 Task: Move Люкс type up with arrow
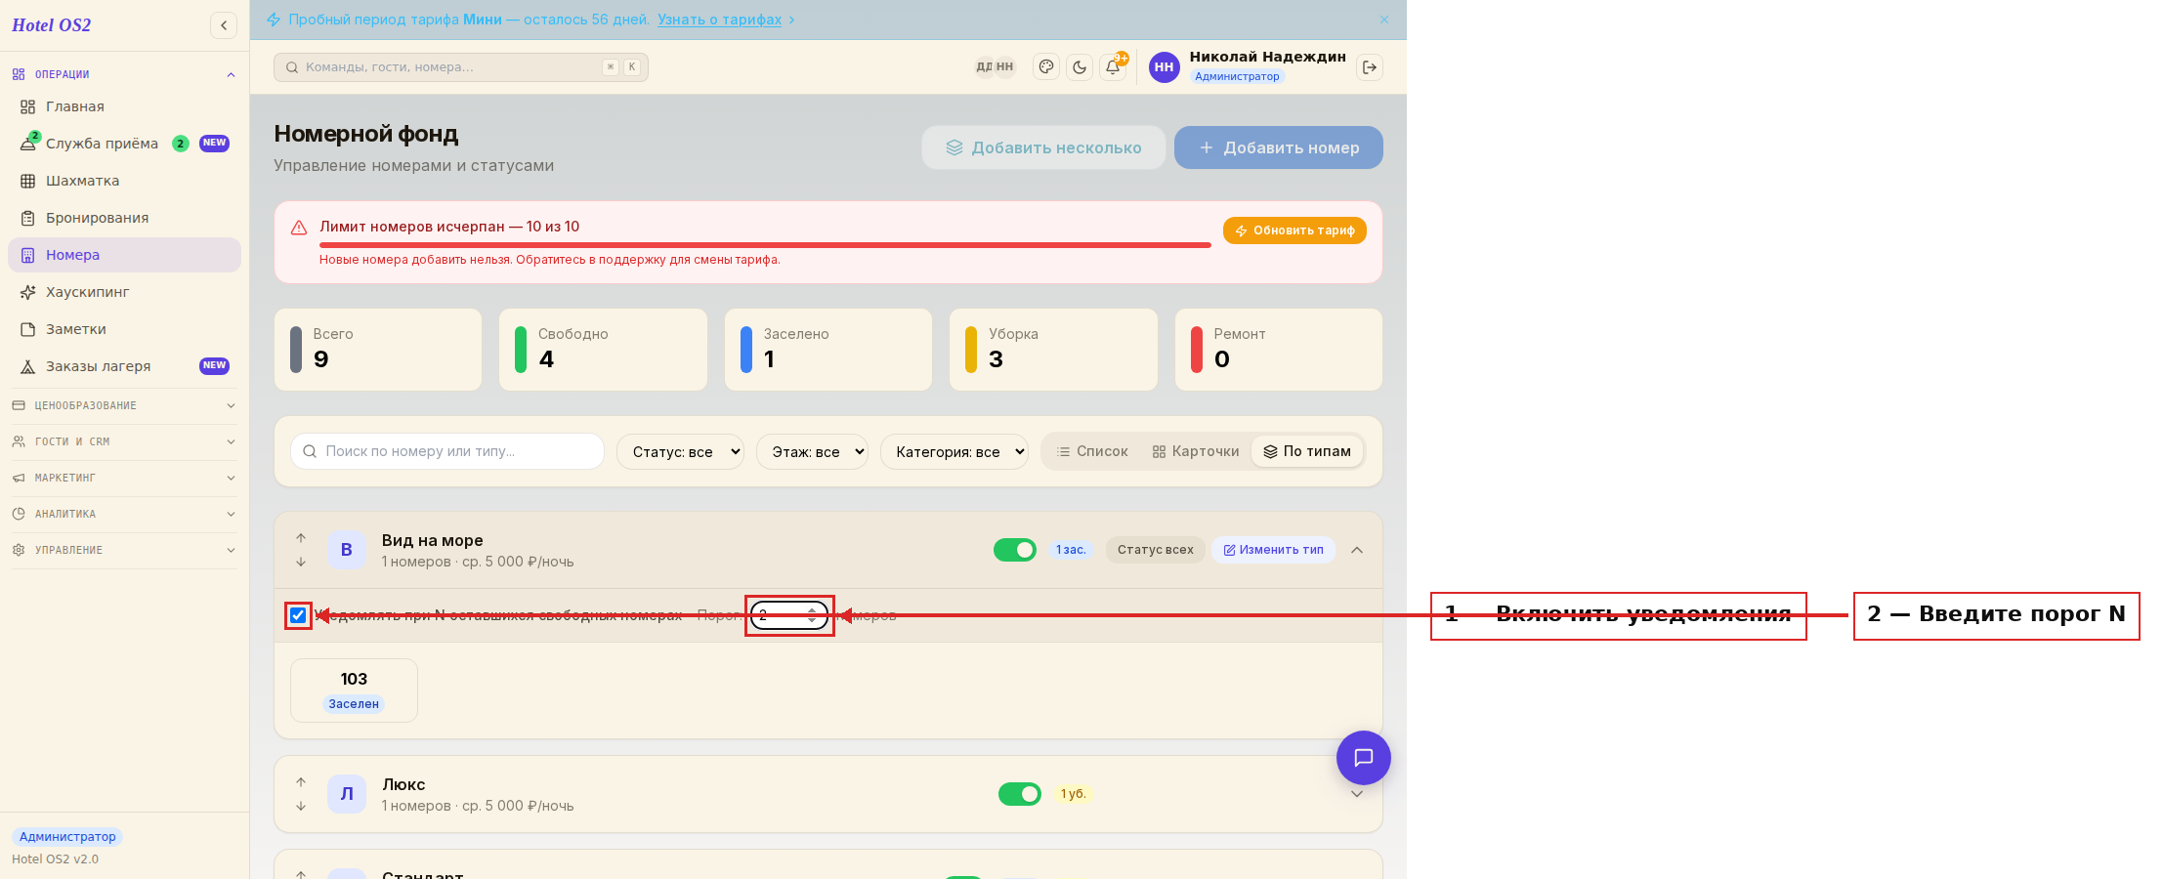point(301,782)
